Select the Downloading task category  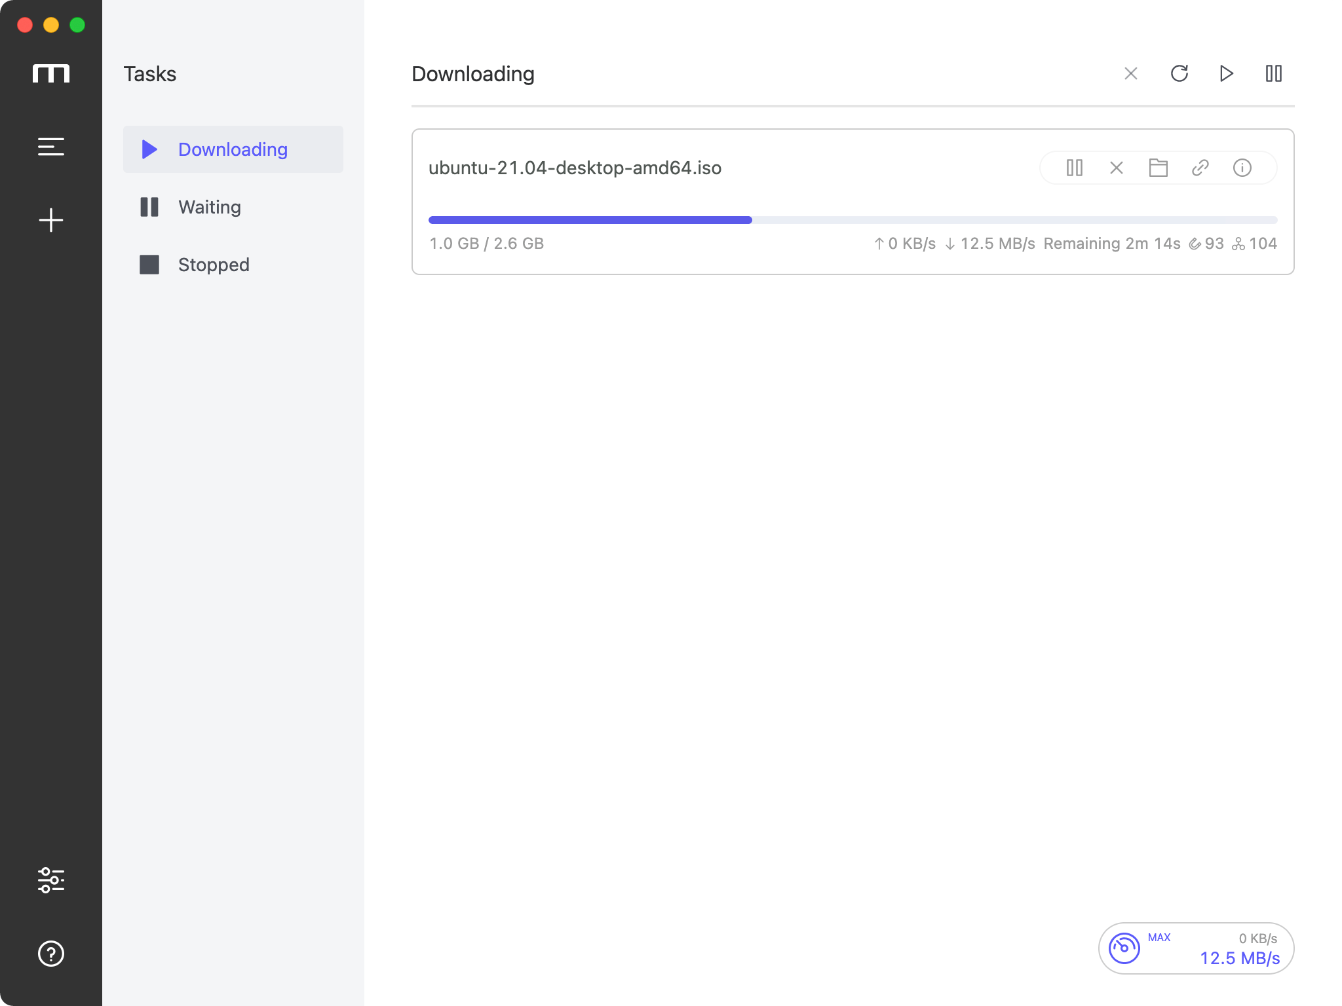tap(233, 149)
